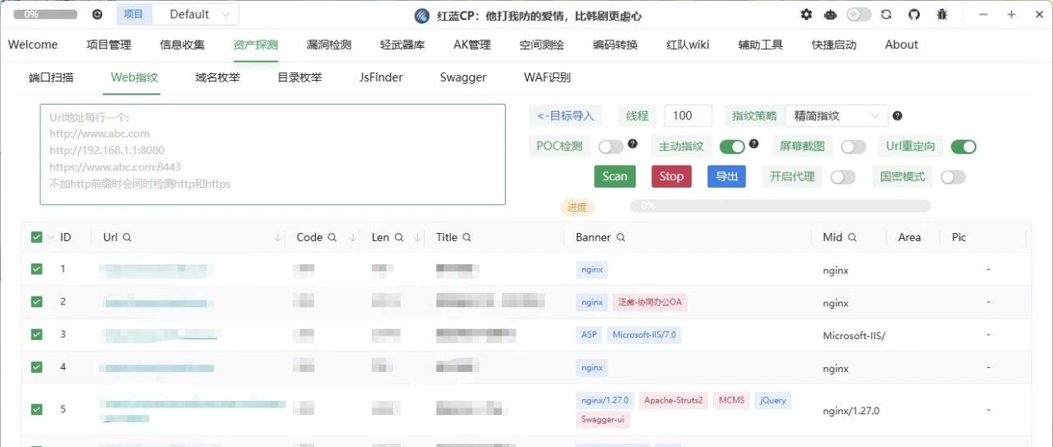Image resolution: width=1053 pixels, height=447 pixels.
Task: Click the green Scan button
Action: (615, 176)
